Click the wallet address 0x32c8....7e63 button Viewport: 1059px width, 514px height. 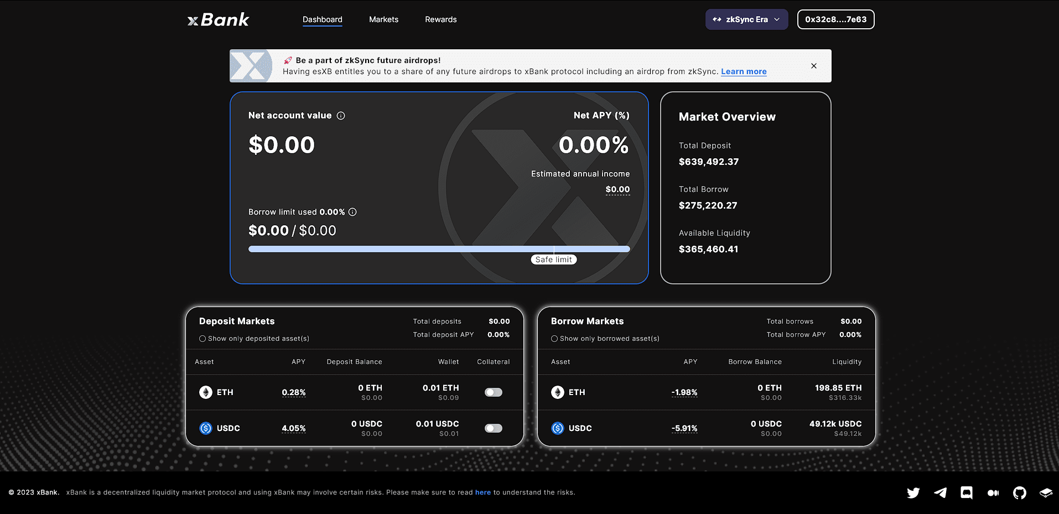point(836,19)
